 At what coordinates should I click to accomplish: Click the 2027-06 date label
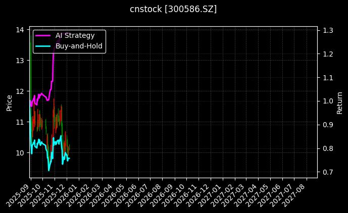click(x=270, y=195)
